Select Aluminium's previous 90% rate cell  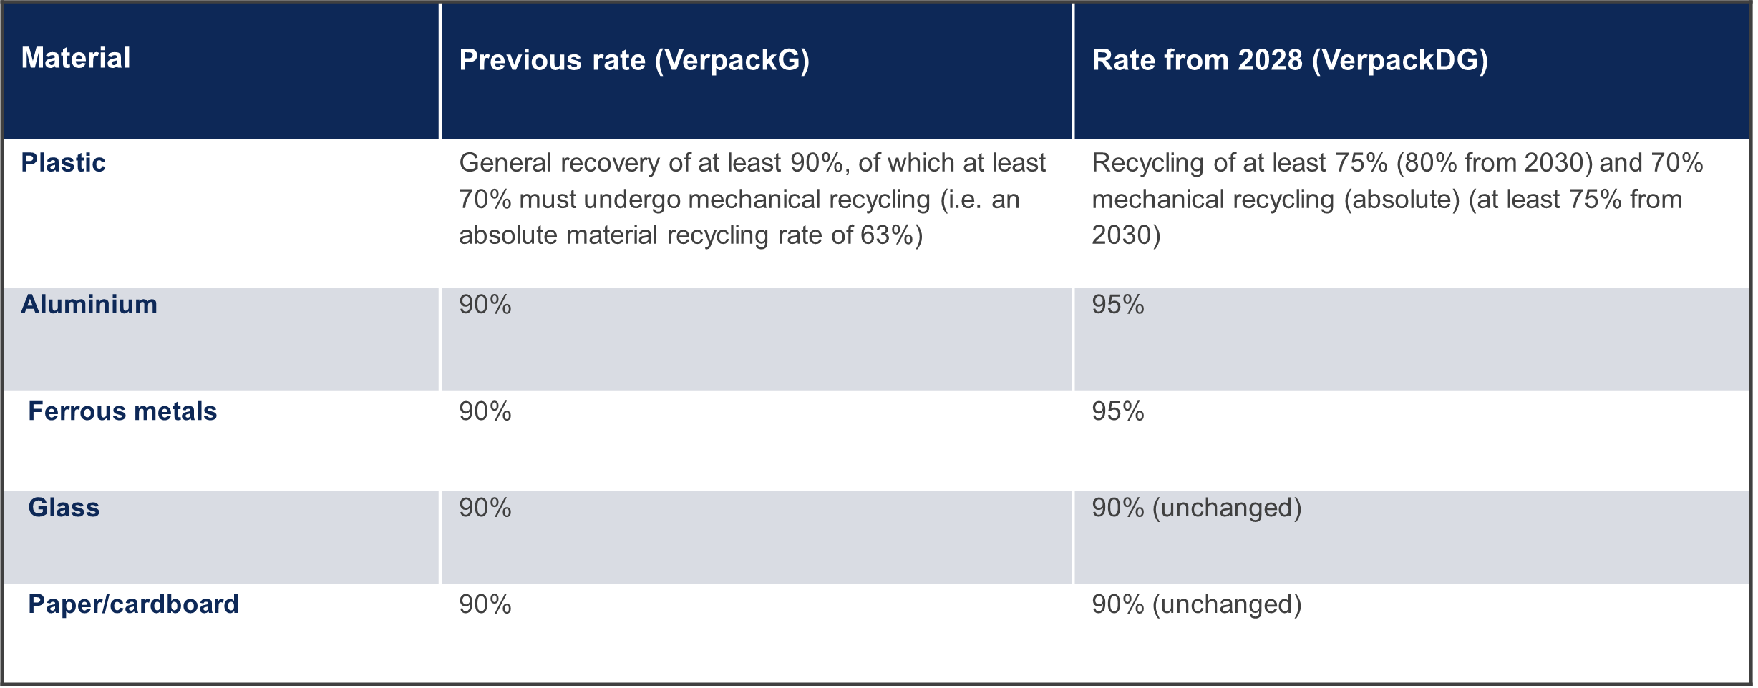tap(485, 305)
